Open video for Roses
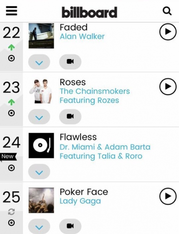This screenshot has width=179, height=234. click(x=70, y=117)
